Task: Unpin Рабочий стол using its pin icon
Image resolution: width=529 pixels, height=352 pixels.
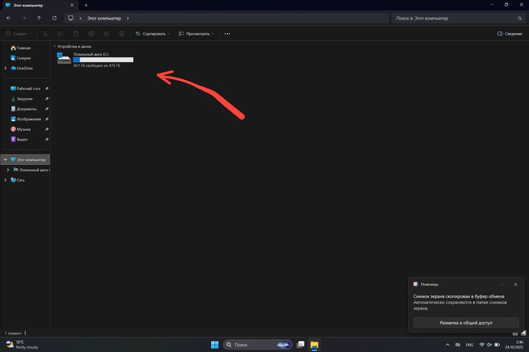Action: (x=47, y=88)
